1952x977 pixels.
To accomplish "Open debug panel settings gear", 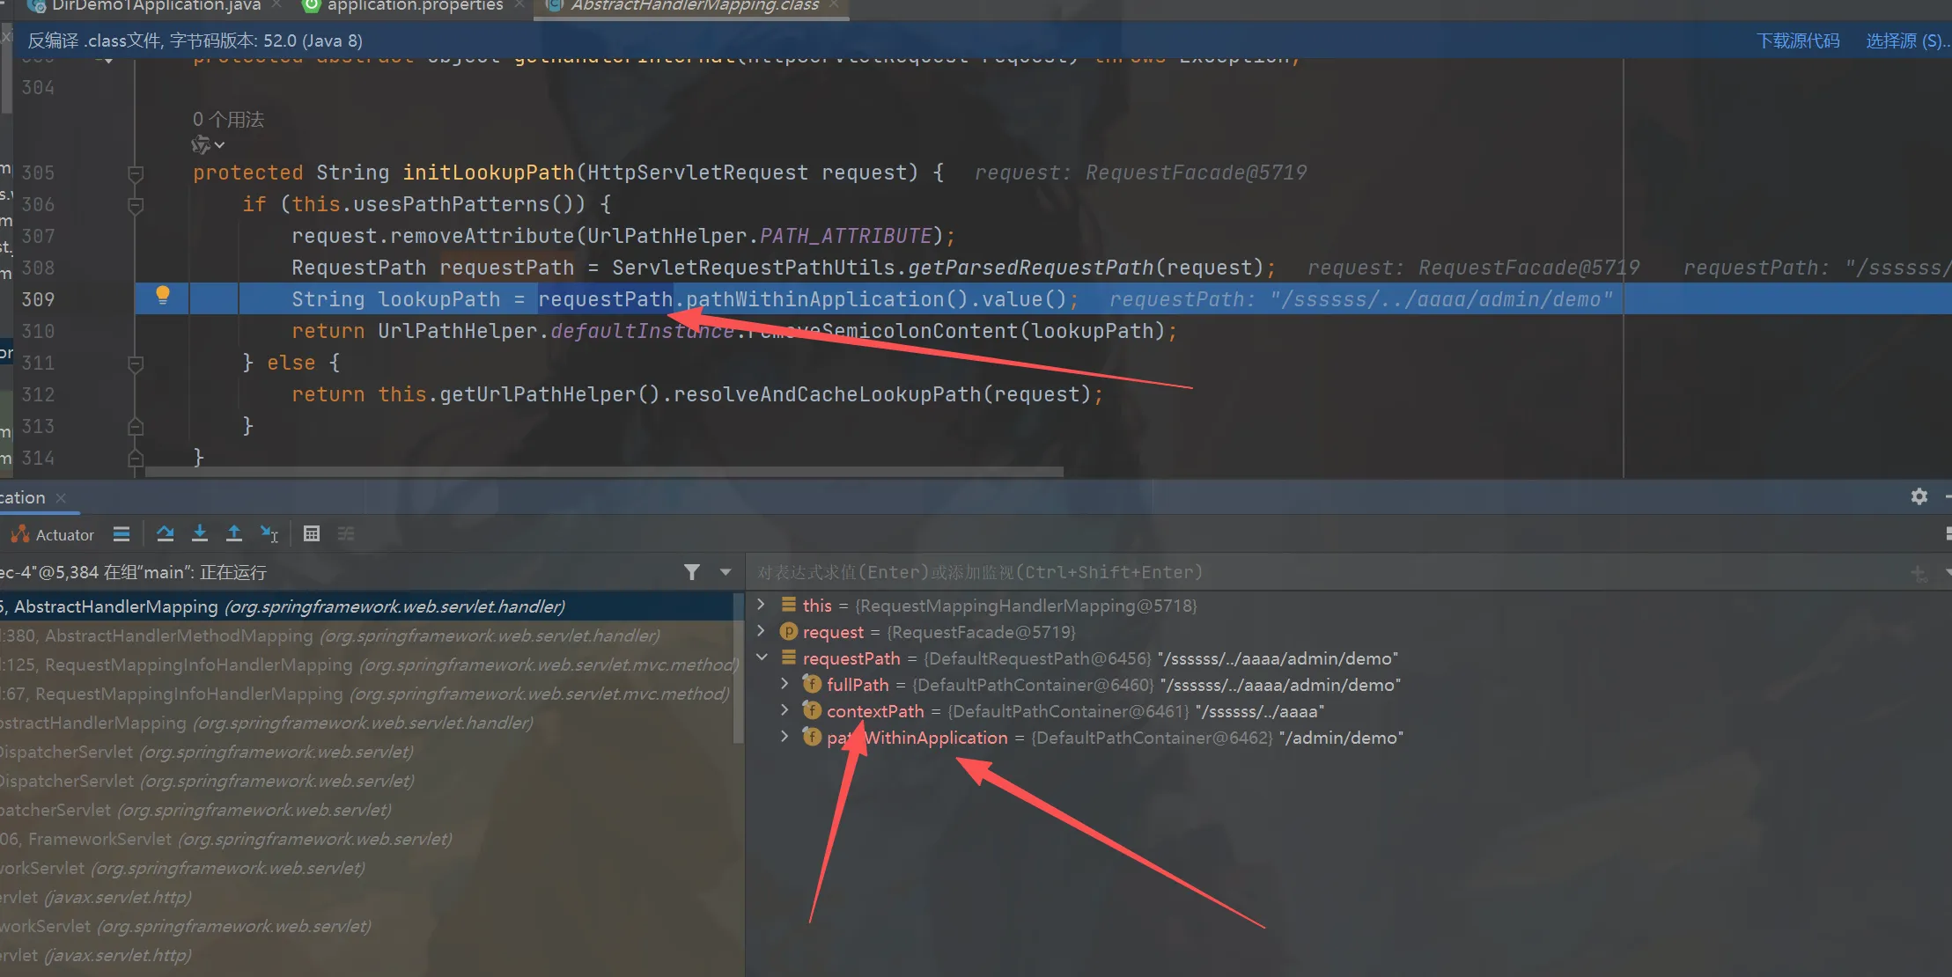I will pyautogui.click(x=1919, y=496).
